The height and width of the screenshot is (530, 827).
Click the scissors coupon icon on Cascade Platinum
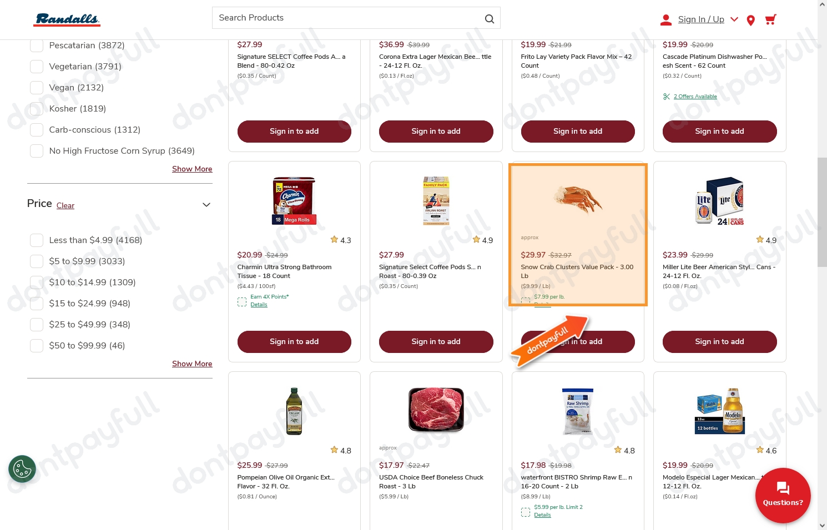667,96
